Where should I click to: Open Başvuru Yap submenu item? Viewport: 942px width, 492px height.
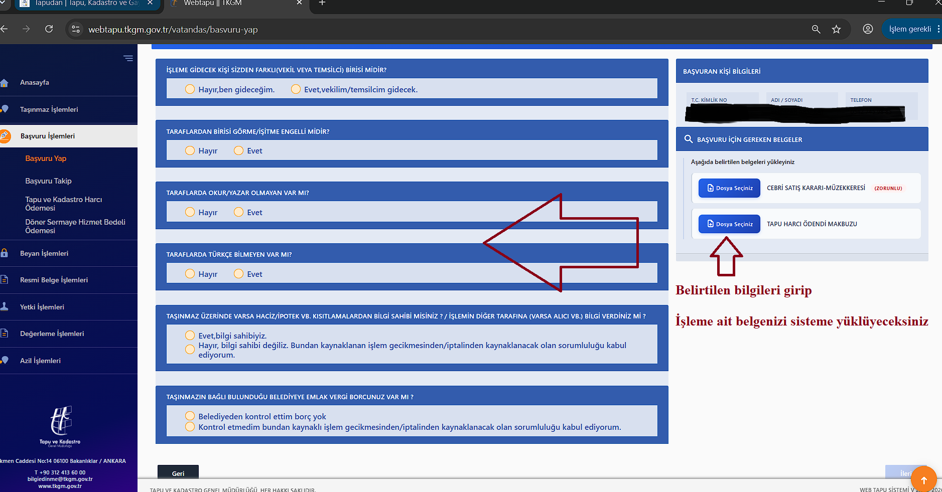46,158
